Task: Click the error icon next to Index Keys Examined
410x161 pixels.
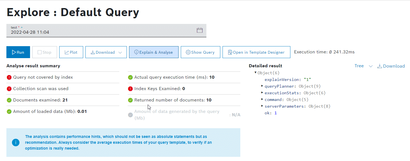Action: click(x=130, y=89)
